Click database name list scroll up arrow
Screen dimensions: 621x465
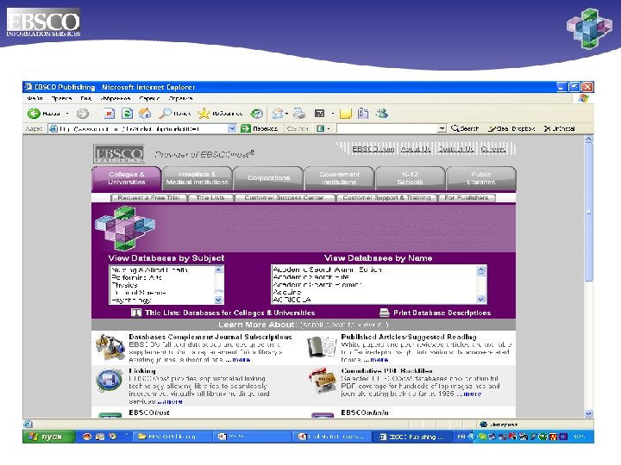pos(480,270)
